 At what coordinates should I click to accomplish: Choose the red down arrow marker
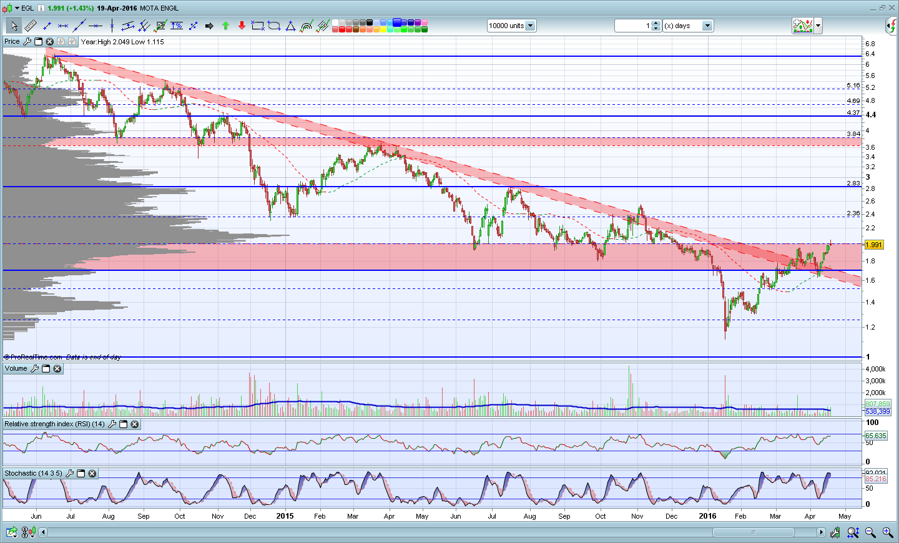pos(242,26)
